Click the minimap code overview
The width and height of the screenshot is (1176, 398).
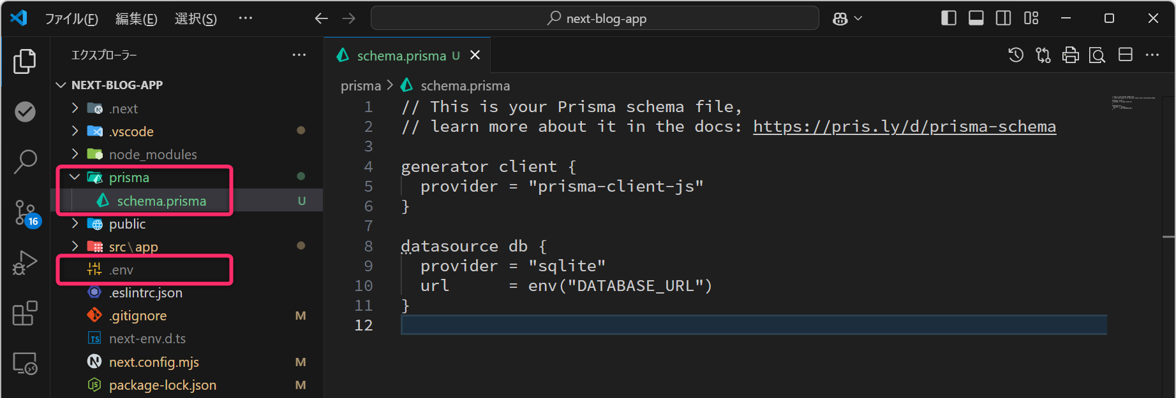click(1133, 103)
